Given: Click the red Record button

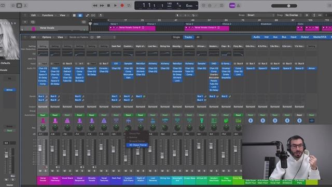Looking at the screenshot, I should pos(122,6).
